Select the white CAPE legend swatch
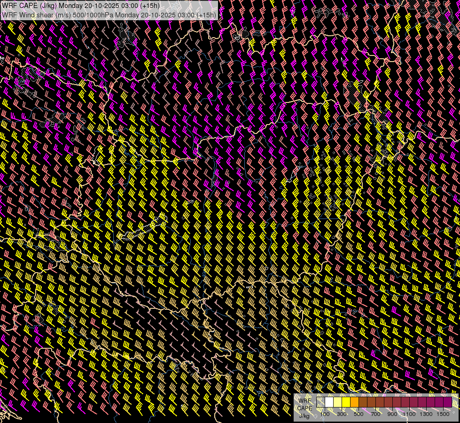This screenshot has width=460, height=423. coord(329,402)
